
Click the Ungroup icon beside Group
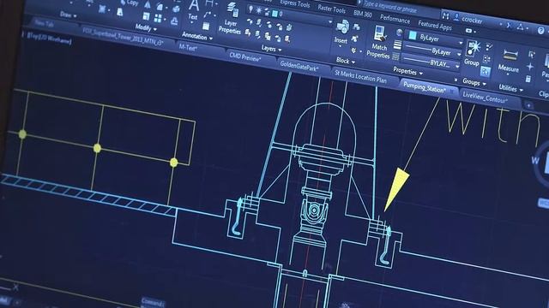(x=489, y=46)
